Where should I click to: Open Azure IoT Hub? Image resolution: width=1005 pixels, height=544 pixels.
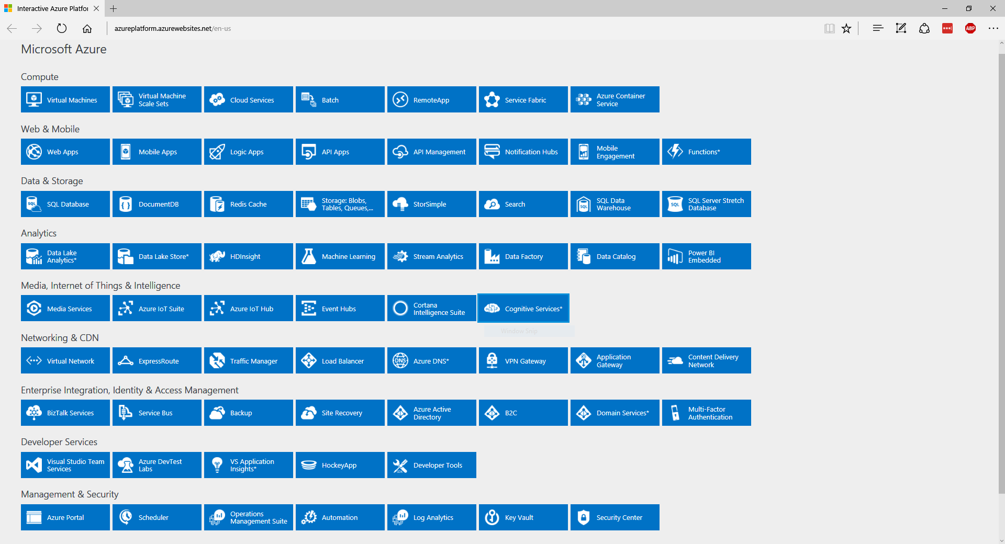[x=248, y=308]
